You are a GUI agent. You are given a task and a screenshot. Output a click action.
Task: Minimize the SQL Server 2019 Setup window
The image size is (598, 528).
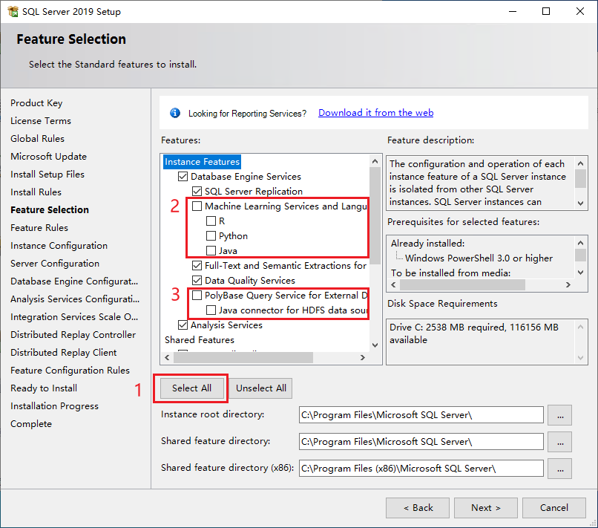(513, 11)
